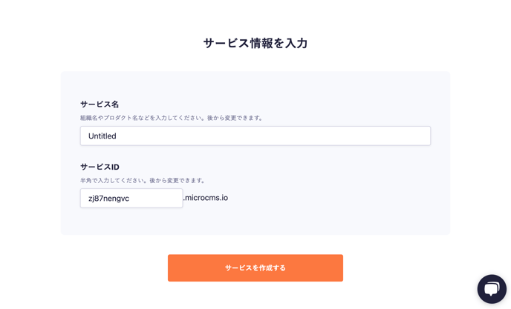The height and width of the screenshot is (309, 511).
Task: Place cursor on the word Untitled
Action: click(x=102, y=136)
